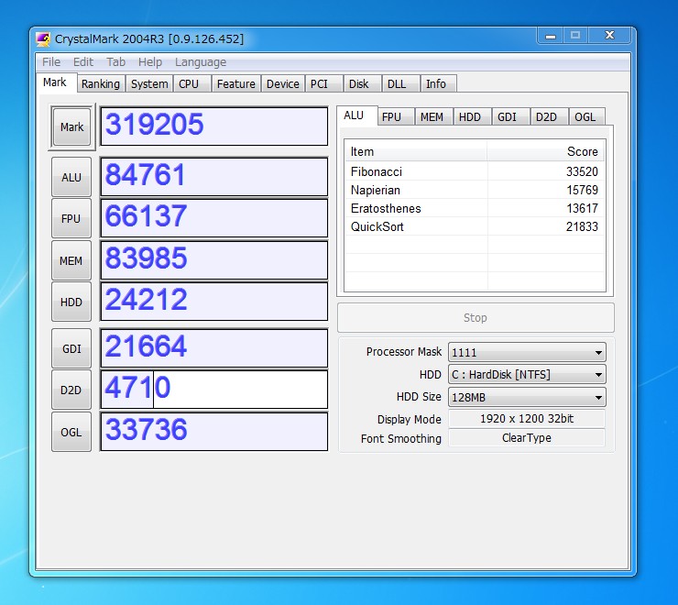The height and width of the screenshot is (605, 678).
Task: Run the ALU benchmark button
Action: point(71,177)
